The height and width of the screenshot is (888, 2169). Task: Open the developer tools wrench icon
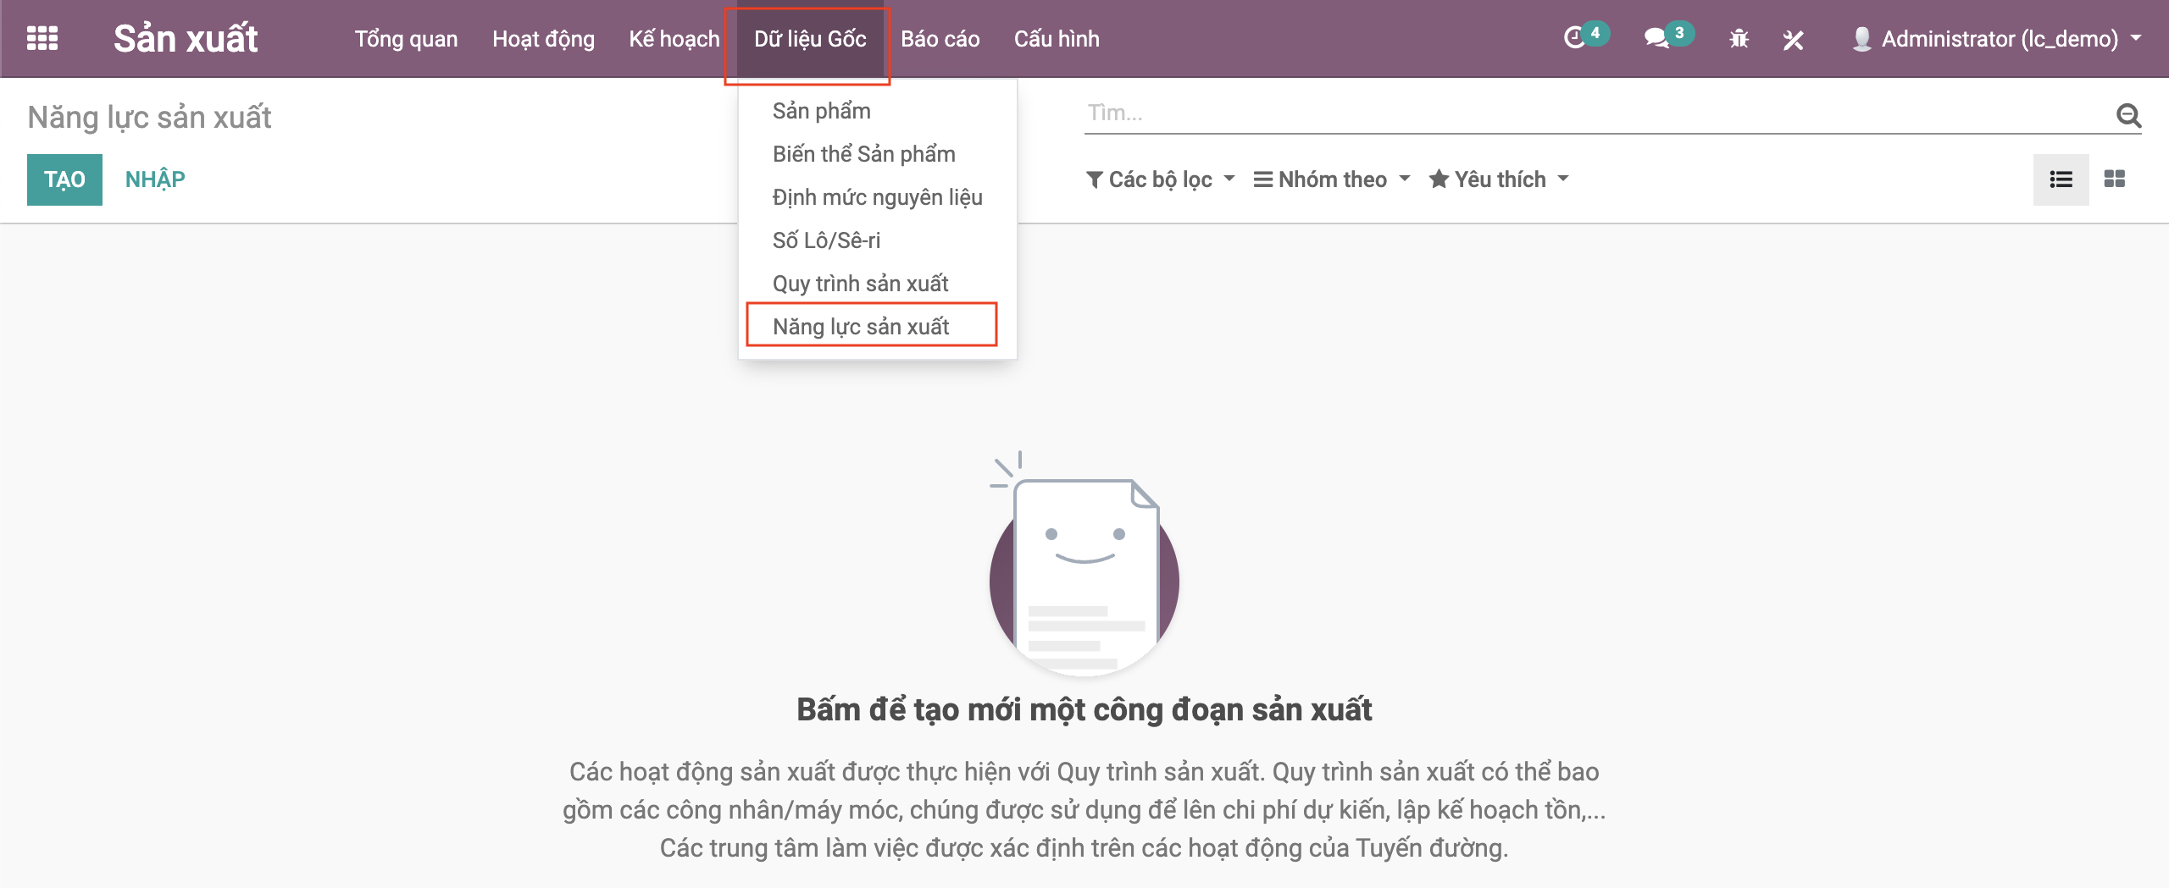1793,39
